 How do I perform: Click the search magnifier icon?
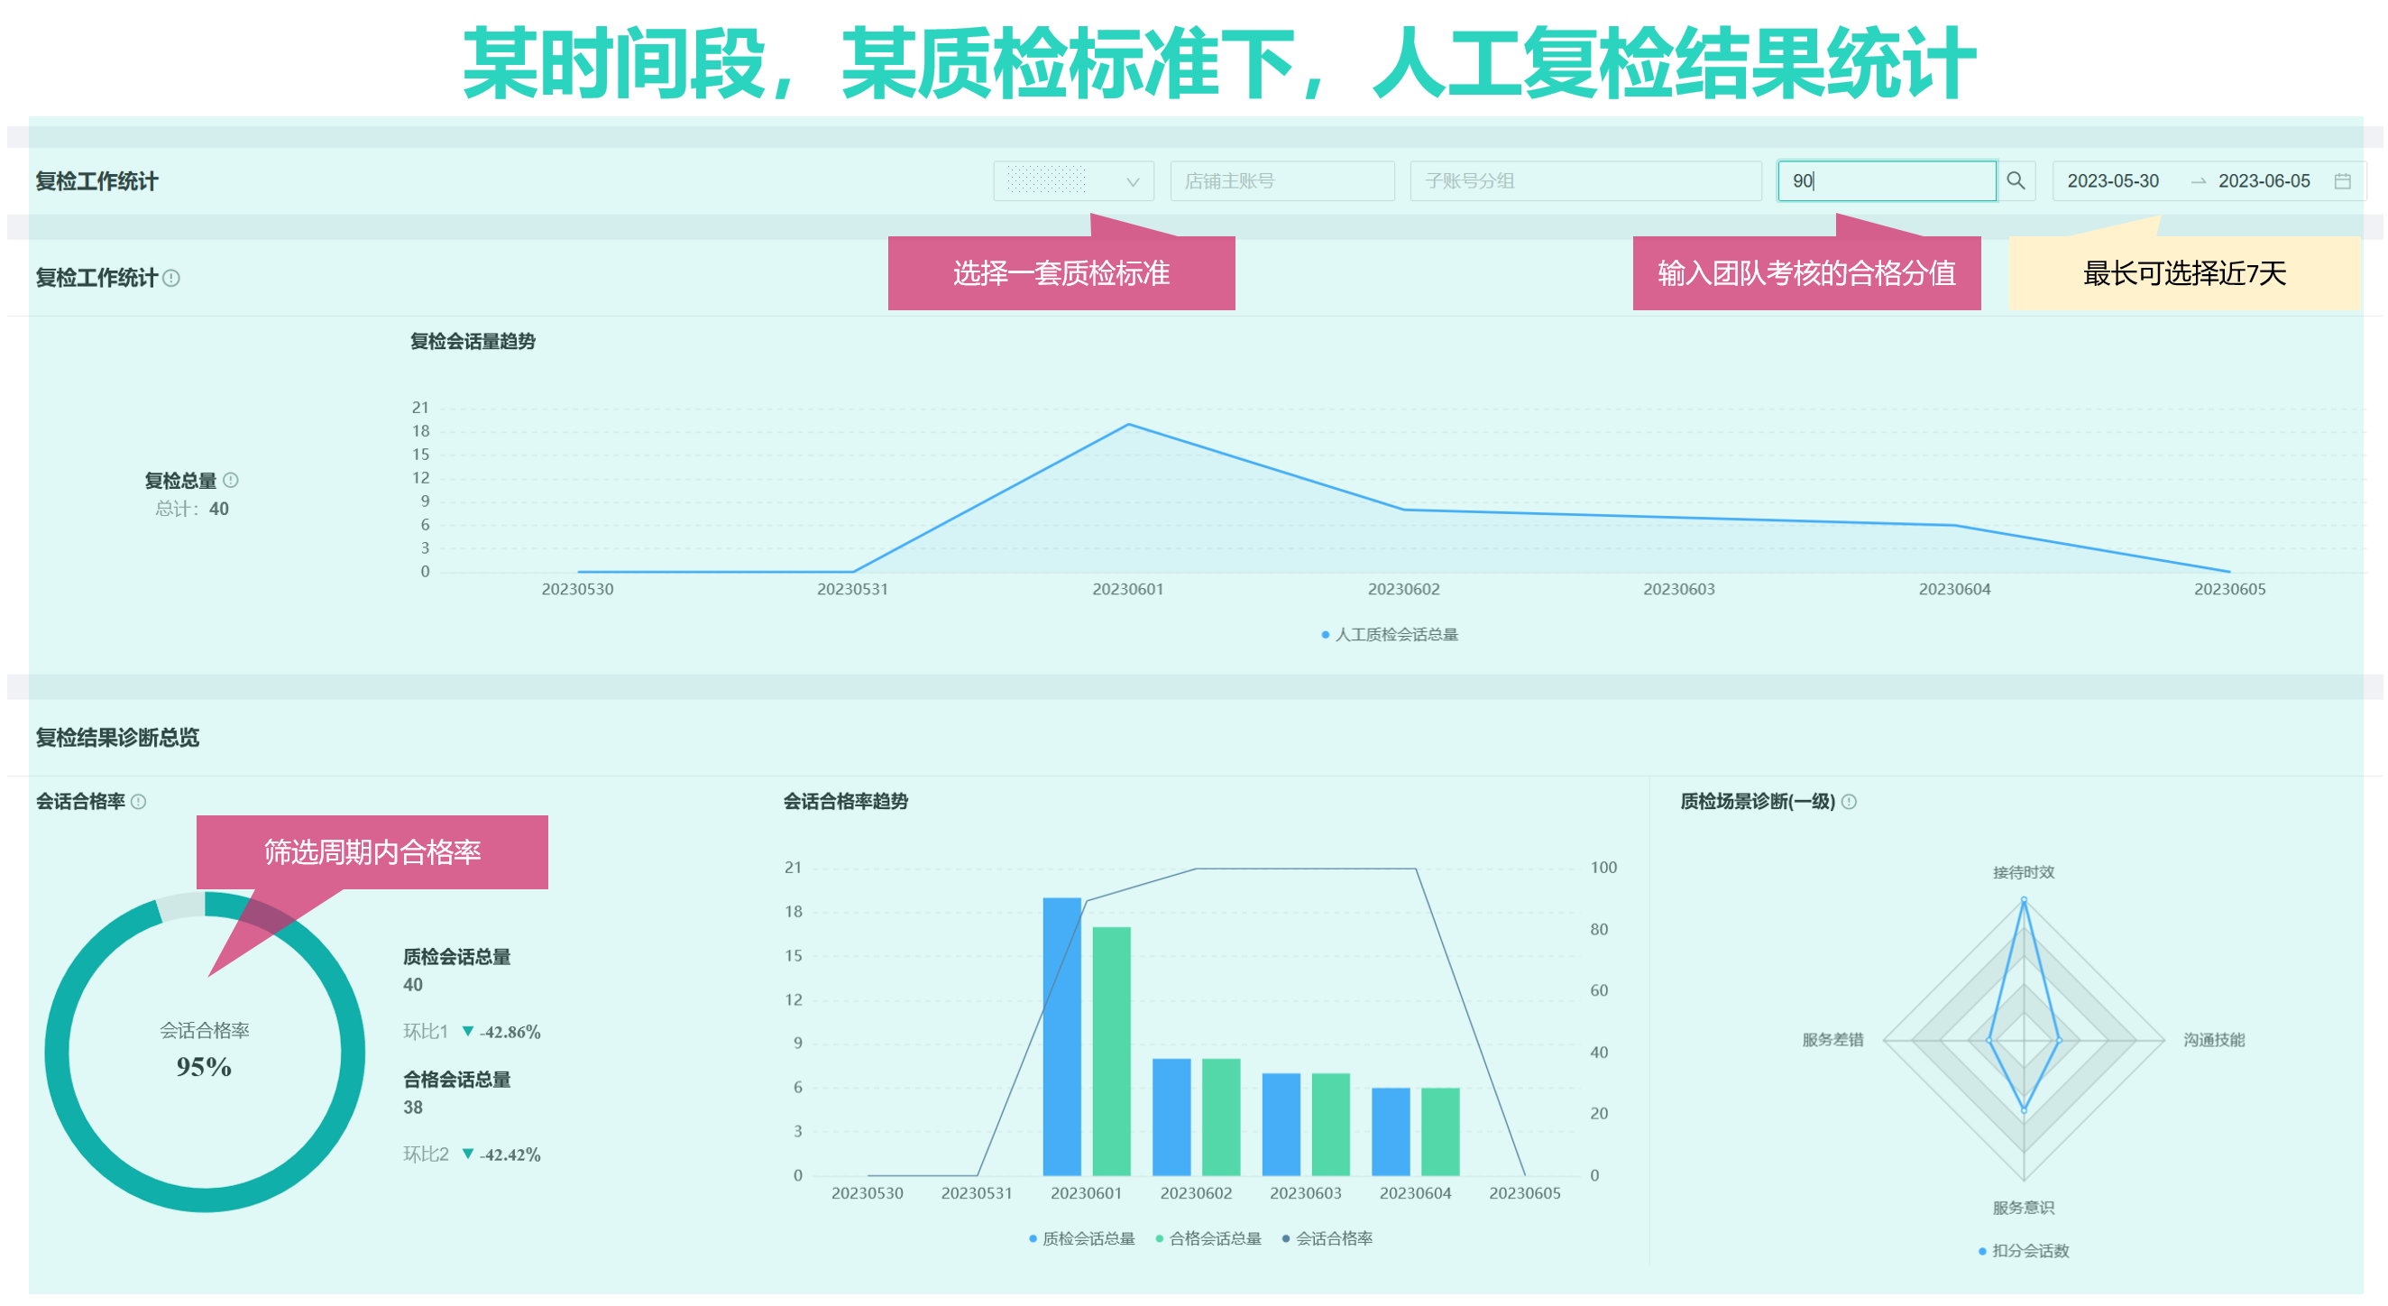[2016, 180]
